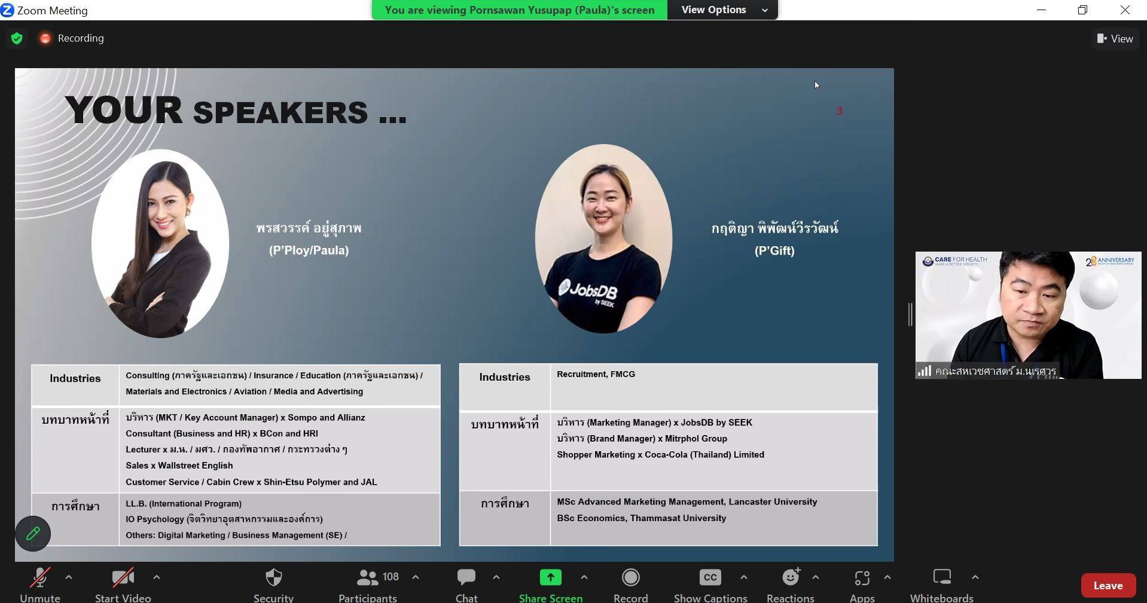Click participant count 108
This screenshot has height=603, width=1147.
tap(391, 577)
